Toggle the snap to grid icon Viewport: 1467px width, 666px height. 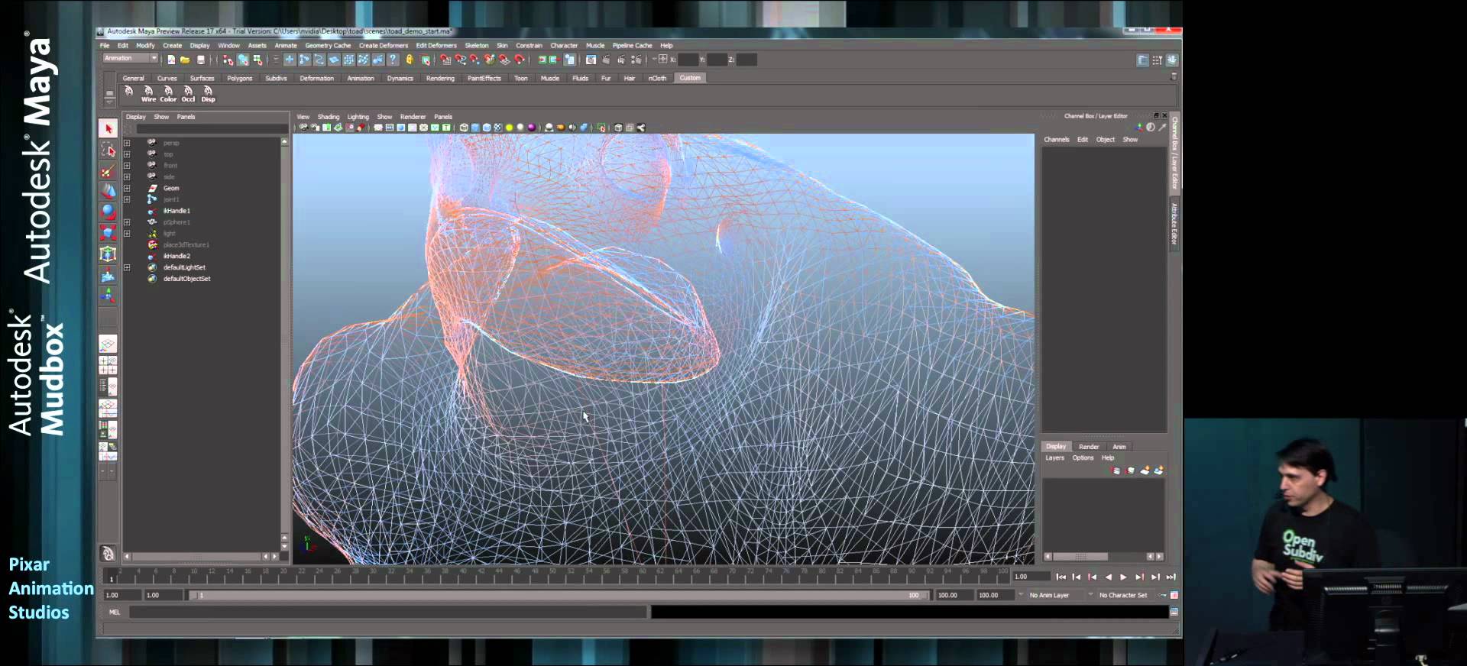pos(445,60)
